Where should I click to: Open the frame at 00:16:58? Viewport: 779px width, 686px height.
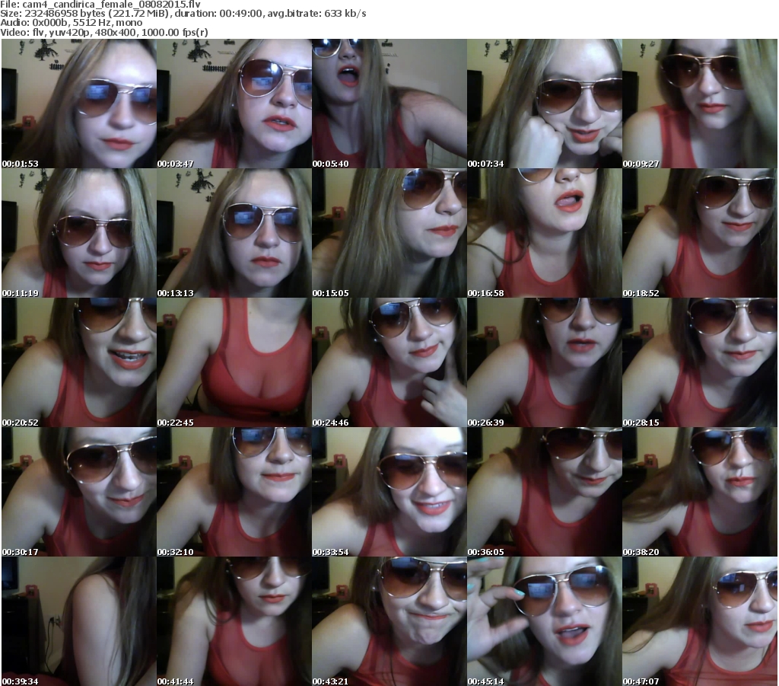pos(545,233)
